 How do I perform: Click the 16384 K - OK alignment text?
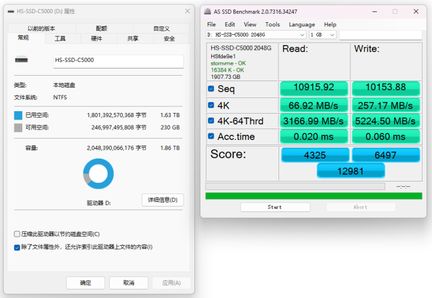coord(227,70)
